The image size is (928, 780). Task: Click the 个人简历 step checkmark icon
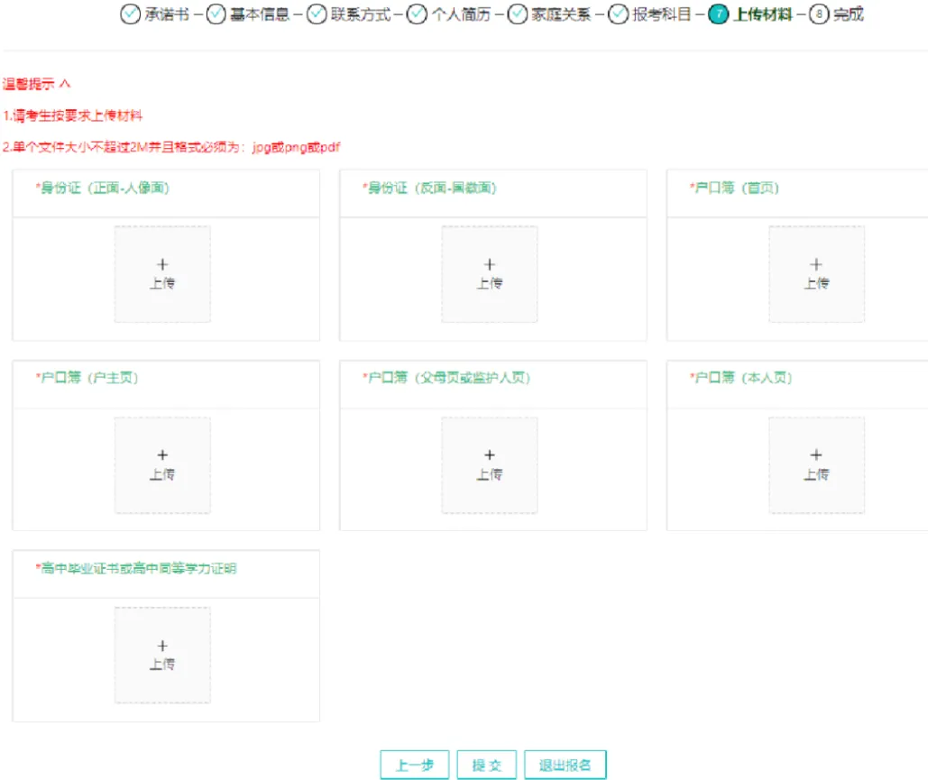pos(418,14)
